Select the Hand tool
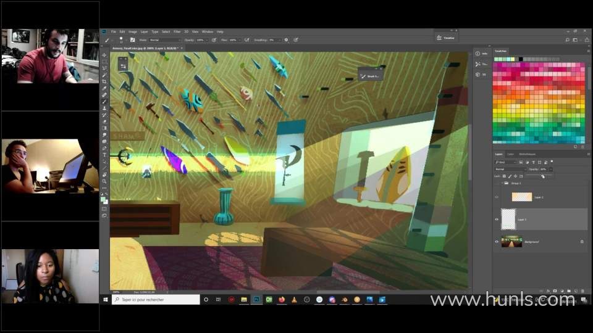Screen dimensions: 593x333 [x=104, y=175]
